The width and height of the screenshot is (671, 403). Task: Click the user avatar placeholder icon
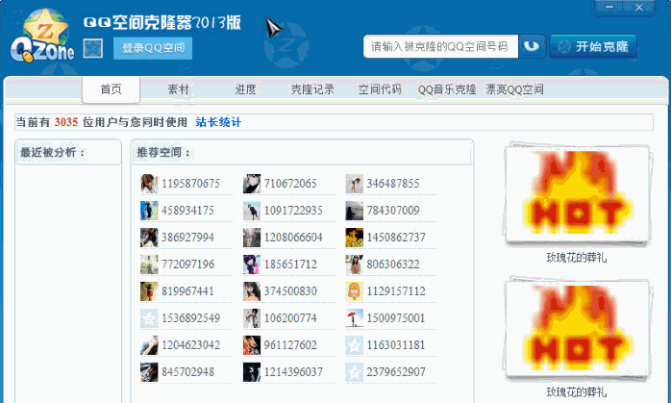pos(93,48)
